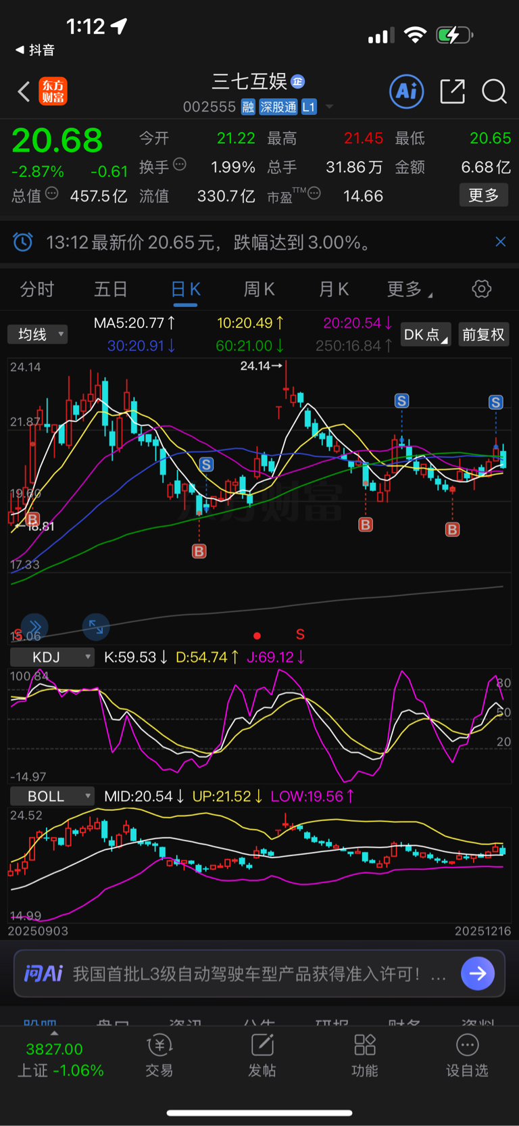
Task: Tap the K:59.53 KDJ value
Action: [135, 657]
